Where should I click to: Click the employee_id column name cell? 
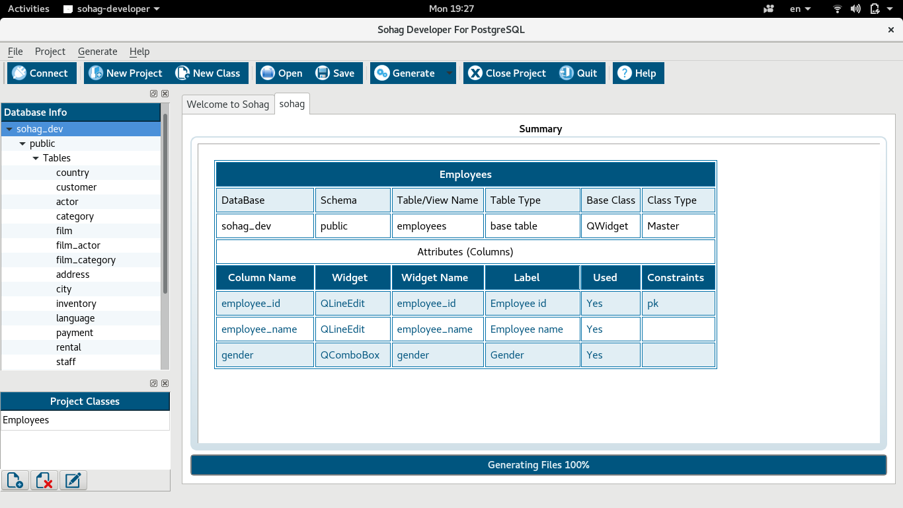click(264, 304)
